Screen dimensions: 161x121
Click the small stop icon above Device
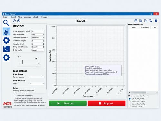(19, 21)
